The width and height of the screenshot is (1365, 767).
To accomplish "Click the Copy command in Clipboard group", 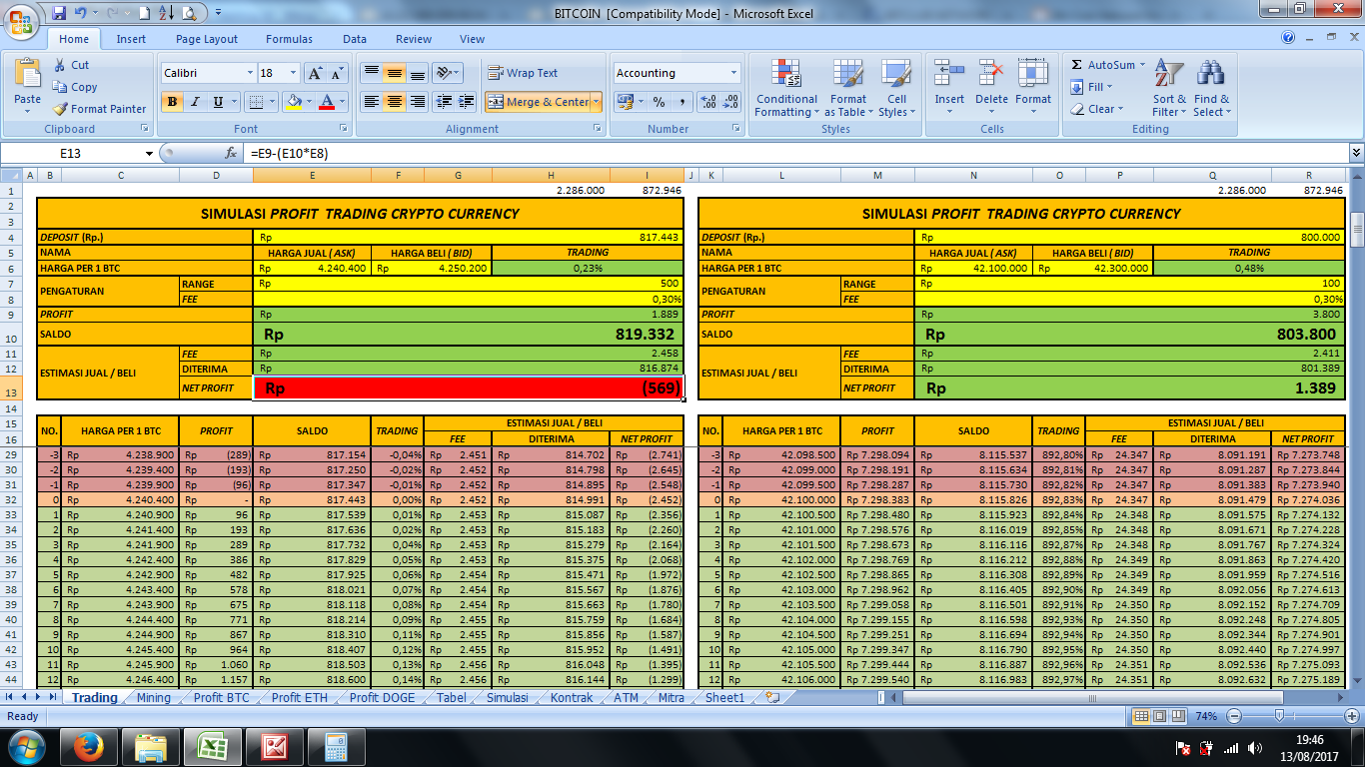I will [x=75, y=87].
